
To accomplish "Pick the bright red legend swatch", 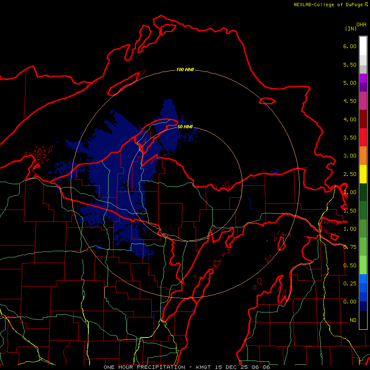I will (x=363, y=137).
